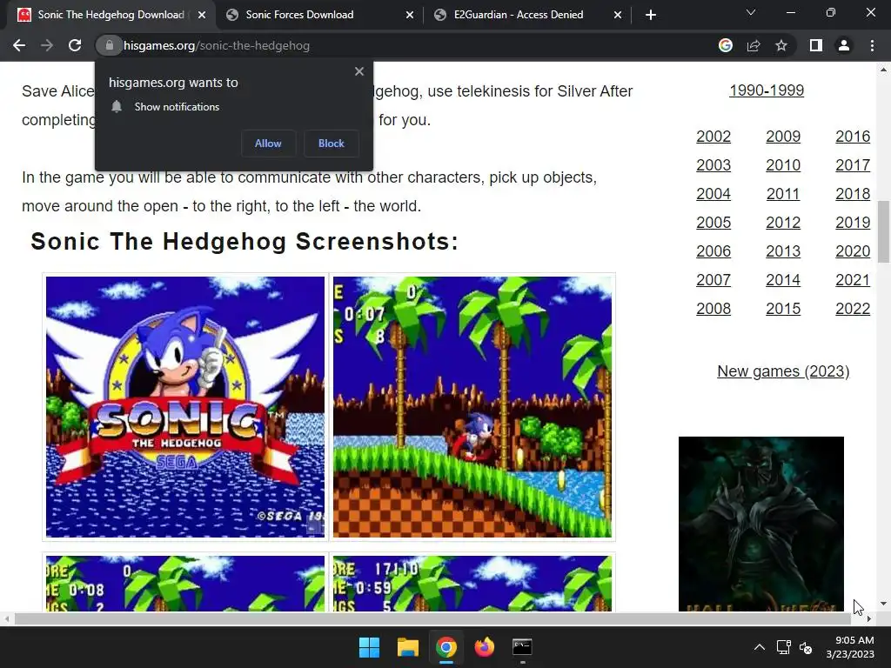Go back to the previous page

pyautogui.click(x=19, y=45)
